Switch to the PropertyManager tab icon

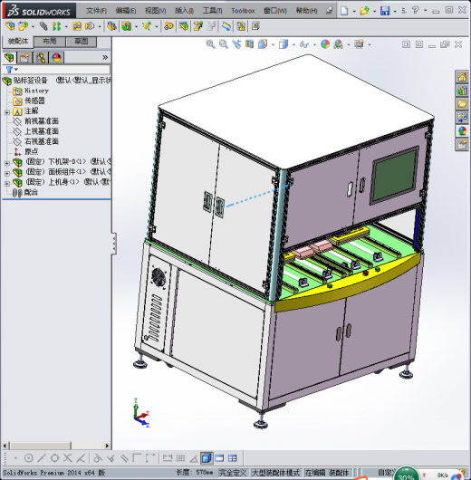(x=24, y=57)
